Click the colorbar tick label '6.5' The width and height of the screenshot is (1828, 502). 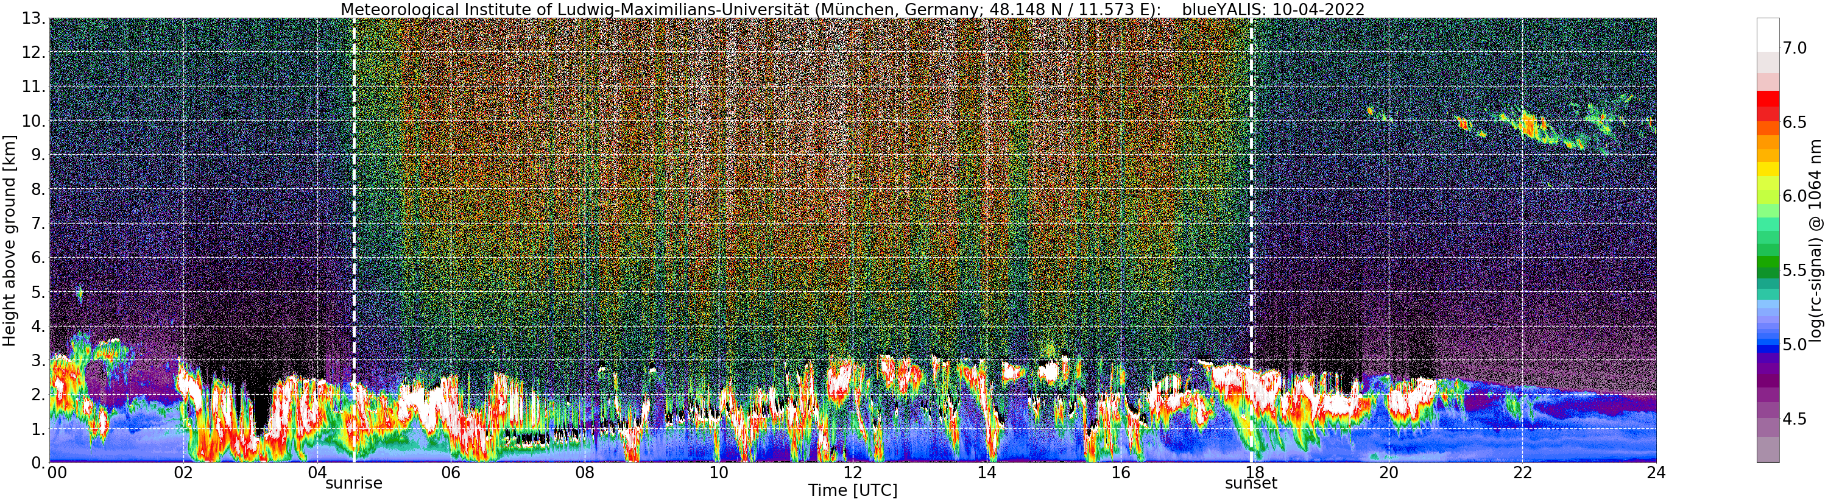(x=1794, y=122)
